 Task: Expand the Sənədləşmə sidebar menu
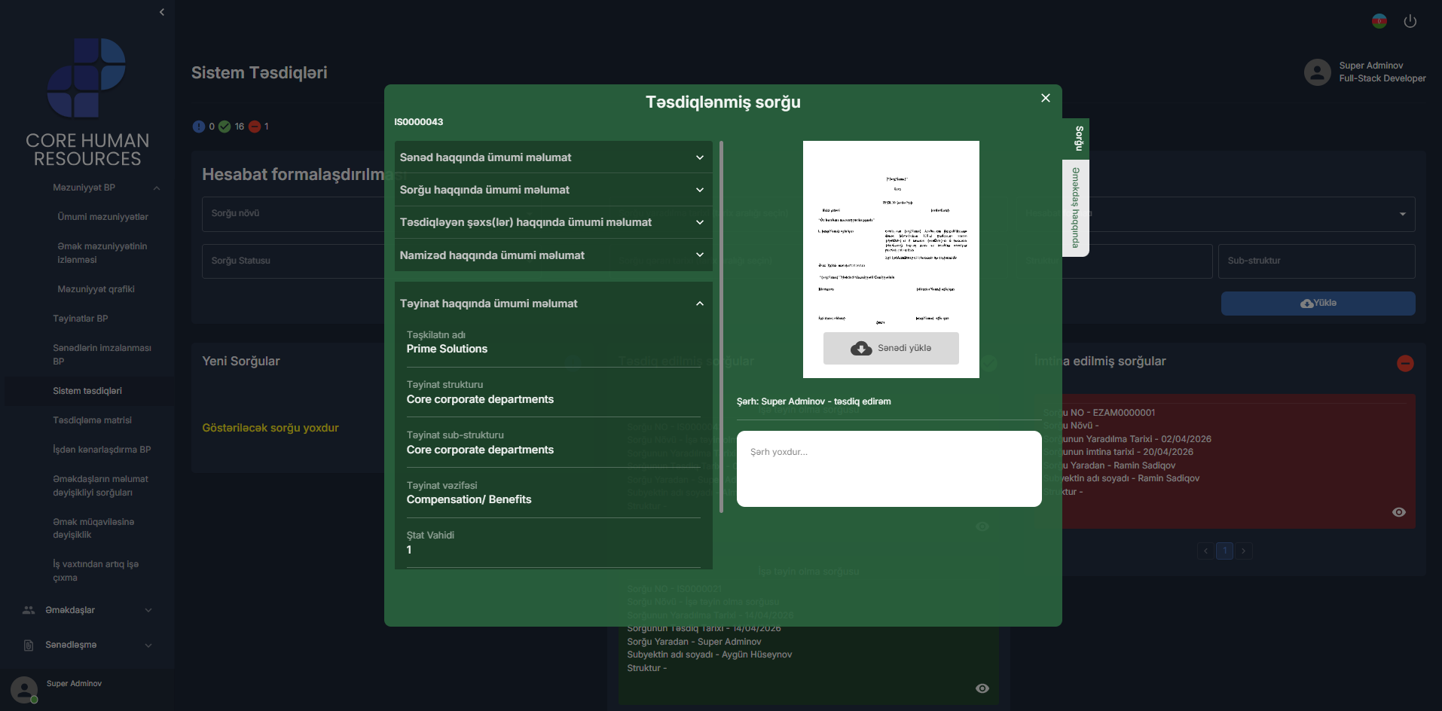coord(148,645)
